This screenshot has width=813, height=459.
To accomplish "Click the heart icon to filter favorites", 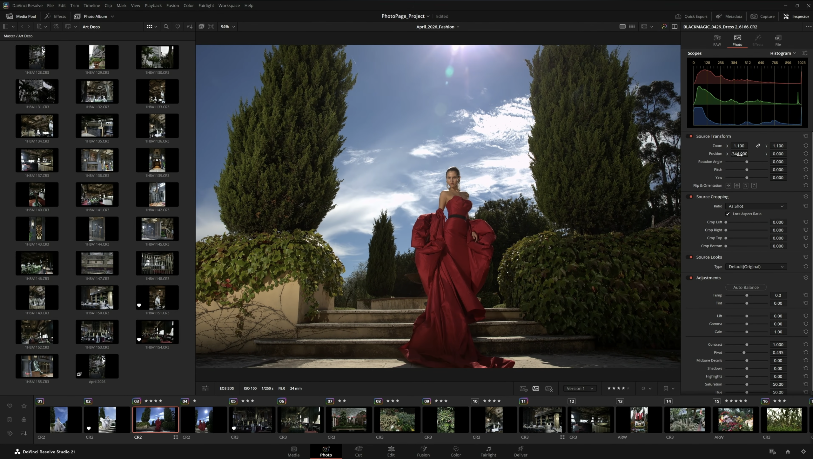I will point(178,27).
